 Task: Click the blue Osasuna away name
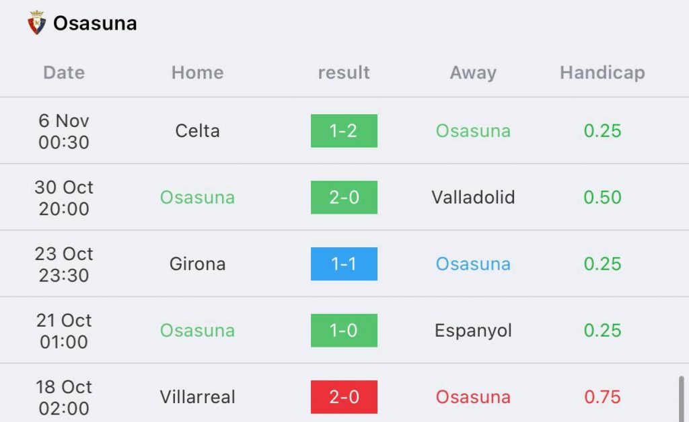473,264
